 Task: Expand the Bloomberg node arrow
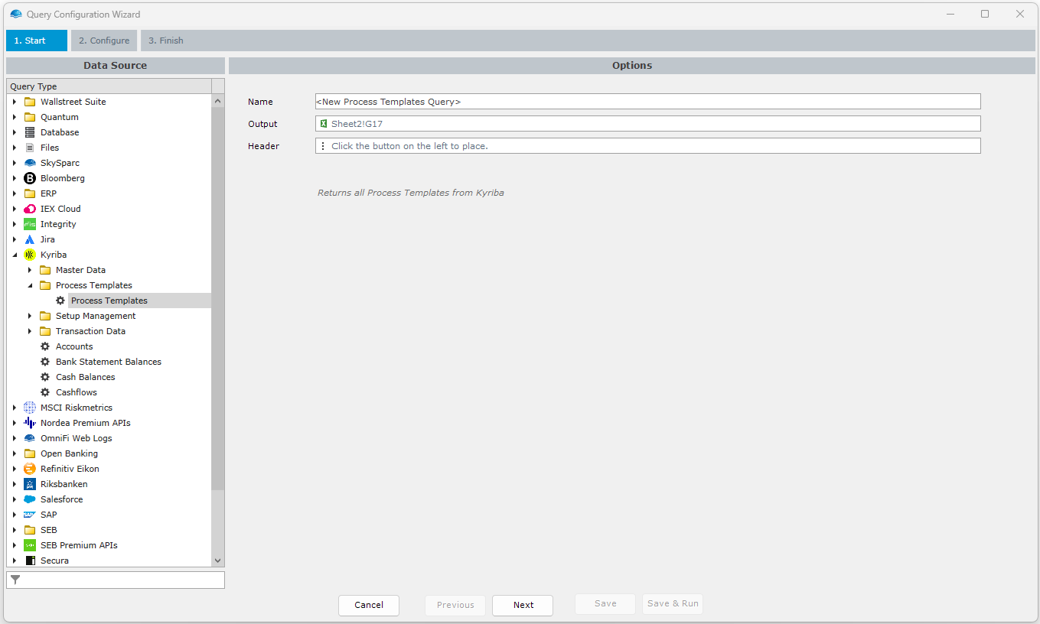click(15, 178)
